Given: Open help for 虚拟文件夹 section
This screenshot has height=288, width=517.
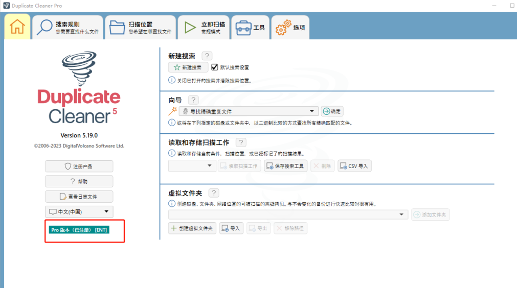Looking at the screenshot, I should click(x=214, y=193).
